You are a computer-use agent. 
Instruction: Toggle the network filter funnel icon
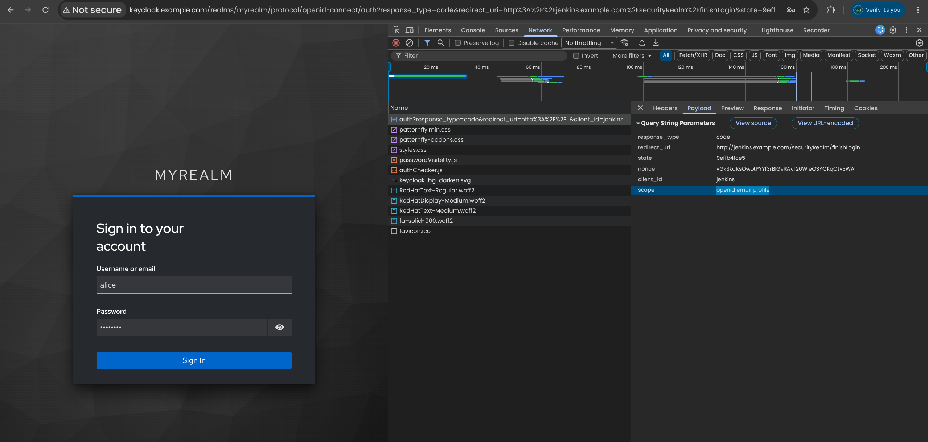[x=427, y=43]
